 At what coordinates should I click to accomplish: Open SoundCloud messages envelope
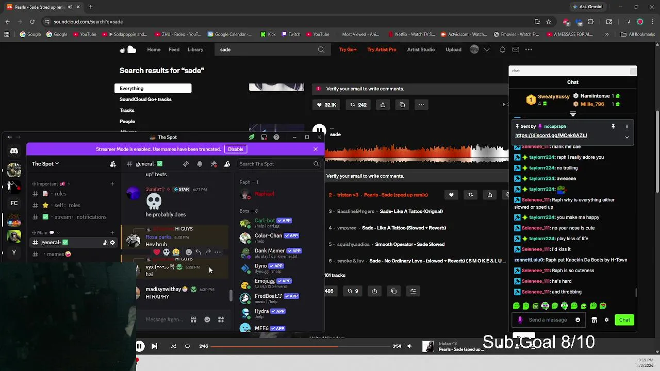tap(516, 49)
